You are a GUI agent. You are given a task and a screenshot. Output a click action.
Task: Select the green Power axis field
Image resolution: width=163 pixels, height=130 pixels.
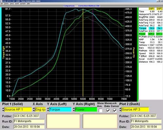click(86, 110)
